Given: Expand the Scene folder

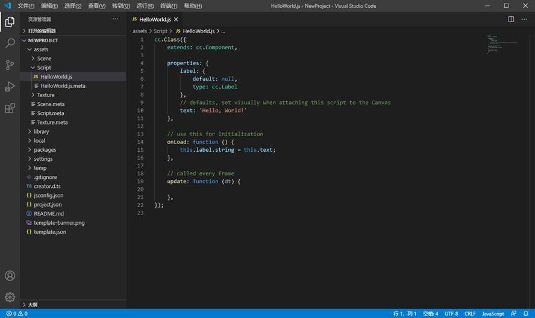Looking at the screenshot, I should click(x=73, y=58).
